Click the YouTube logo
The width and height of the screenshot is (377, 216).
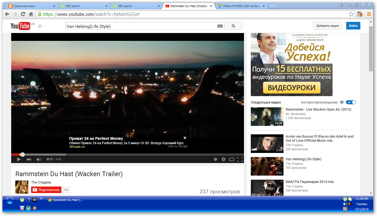click(x=20, y=26)
